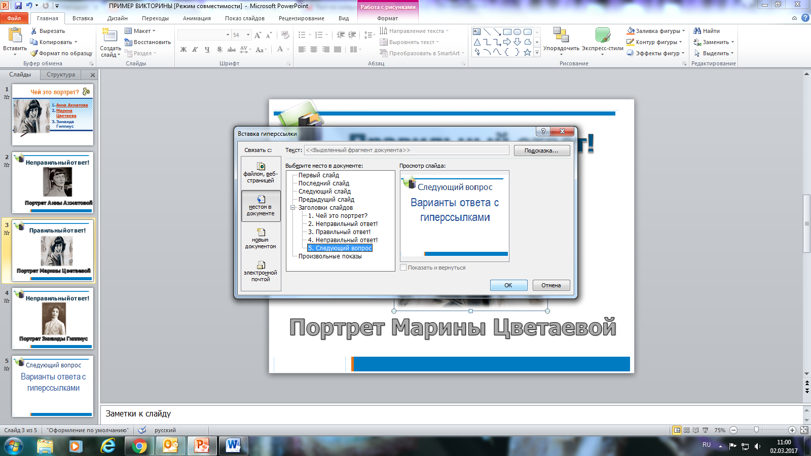811x456 pixels.
Task: Switch to the Структура pane tab
Action: pyautogui.click(x=61, y=74)
